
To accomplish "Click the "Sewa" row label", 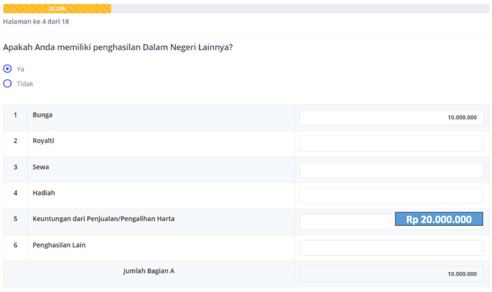I will click(41, 167).
